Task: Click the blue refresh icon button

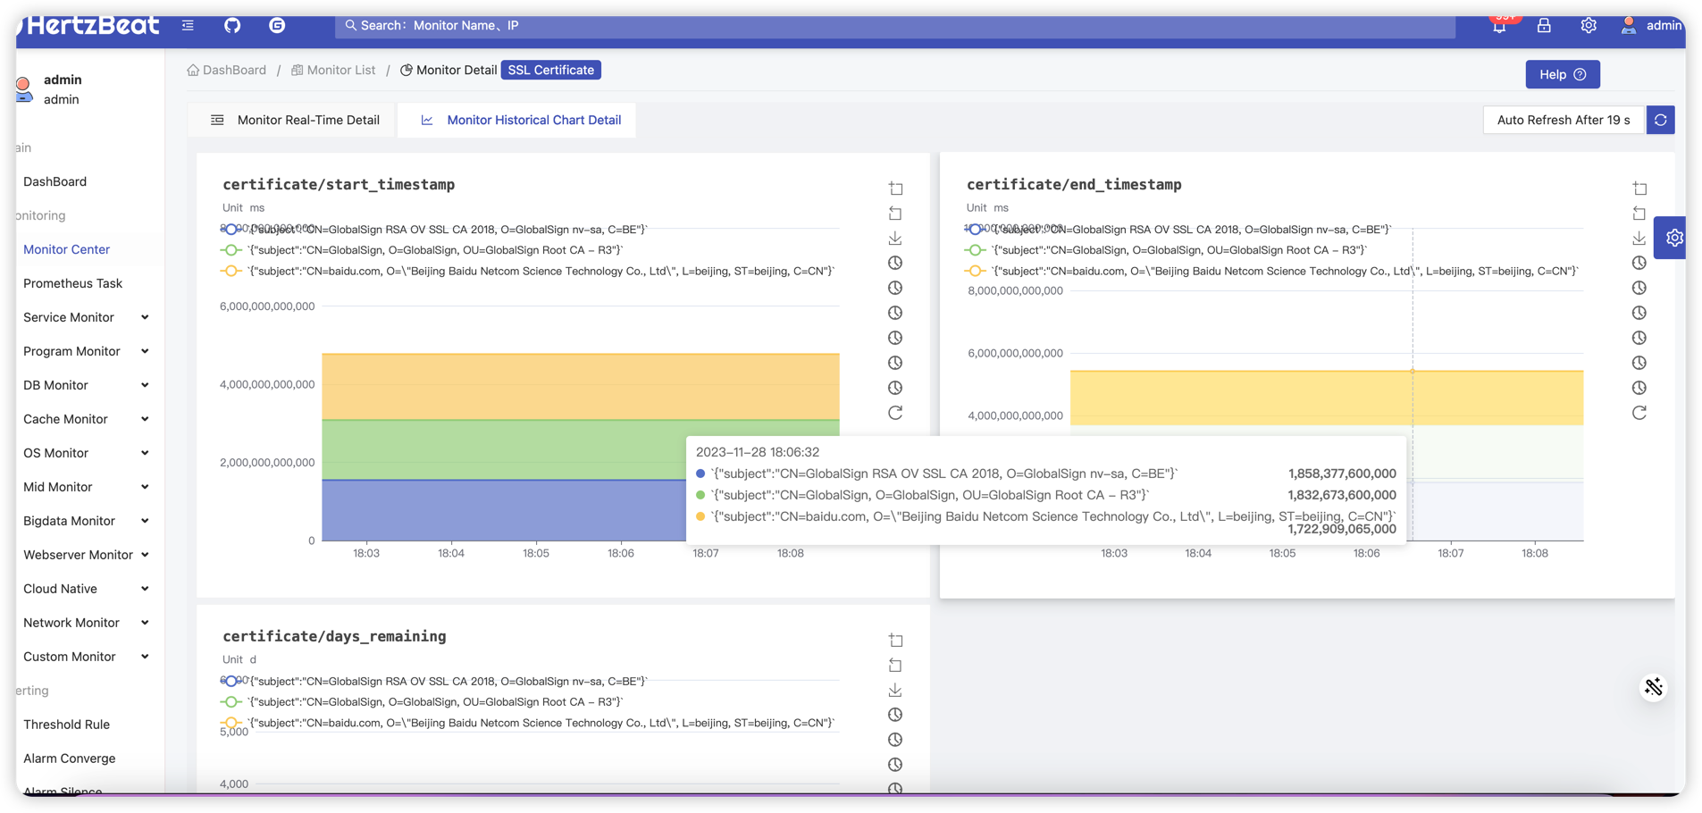Action: tap(1660, 120)
